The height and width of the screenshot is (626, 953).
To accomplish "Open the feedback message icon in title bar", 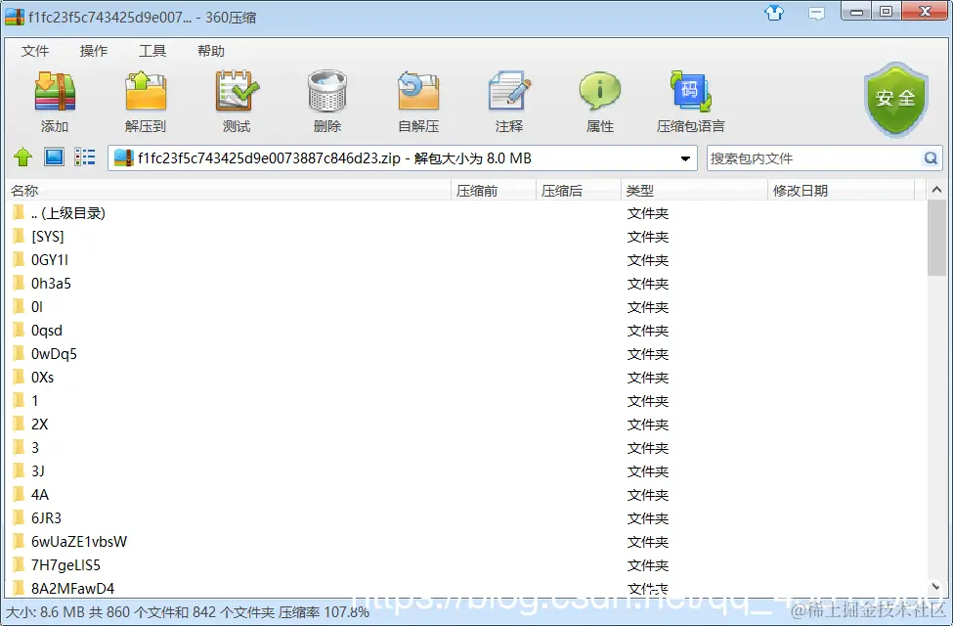I will point(817,14).
